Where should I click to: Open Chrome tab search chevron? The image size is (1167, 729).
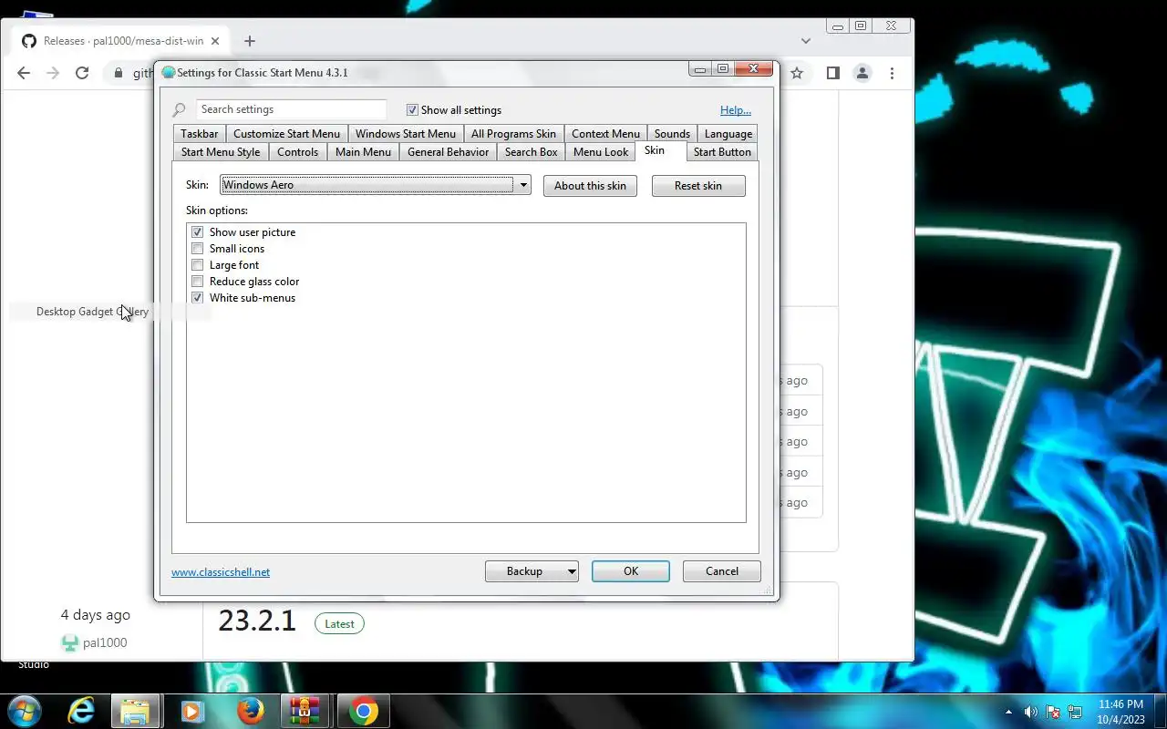click(806, 41)
